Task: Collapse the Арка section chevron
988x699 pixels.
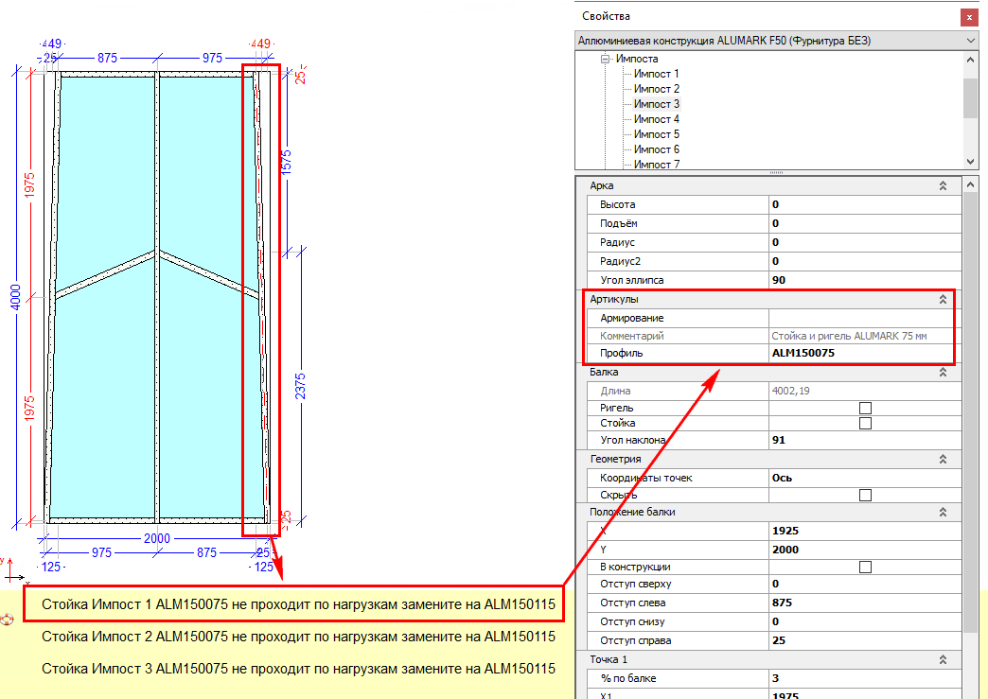Action: click(x=943, y=186)
